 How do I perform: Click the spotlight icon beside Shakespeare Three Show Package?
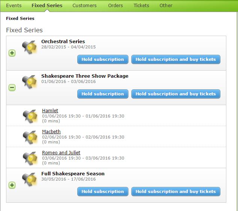pos(29,82)
